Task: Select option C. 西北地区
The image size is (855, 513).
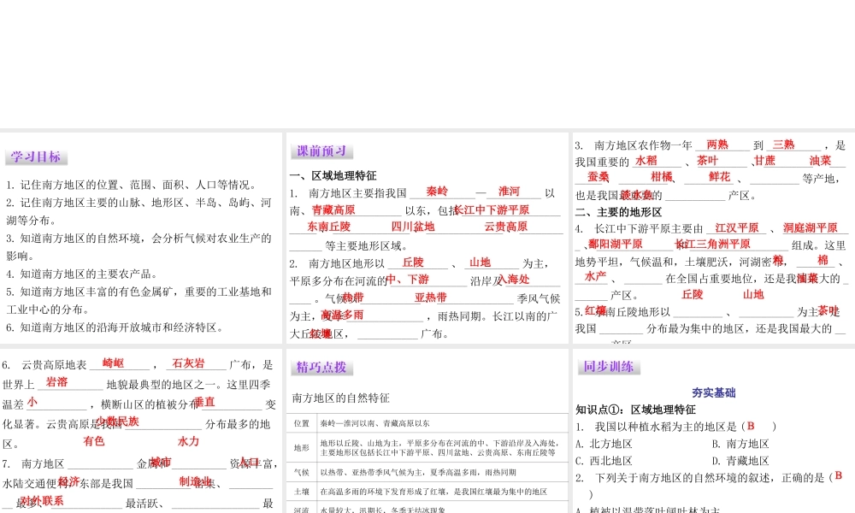Action: pyautogui.click(x=604, y=461)
